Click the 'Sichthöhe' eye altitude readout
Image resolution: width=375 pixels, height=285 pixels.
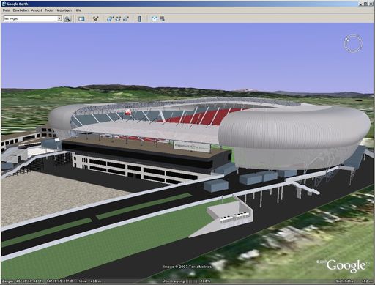coord(354,281)
